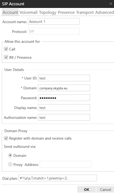Click the Account name field
The width and height of the screenshot is (114, 193).
pyautogui.click(x=54, y=22)
